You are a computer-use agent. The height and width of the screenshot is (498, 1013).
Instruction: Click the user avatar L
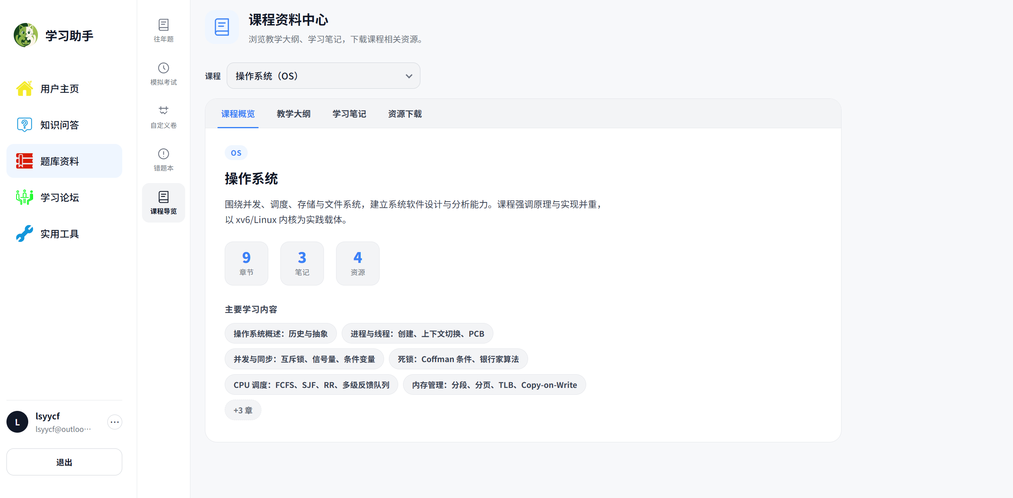pos(17,422)
